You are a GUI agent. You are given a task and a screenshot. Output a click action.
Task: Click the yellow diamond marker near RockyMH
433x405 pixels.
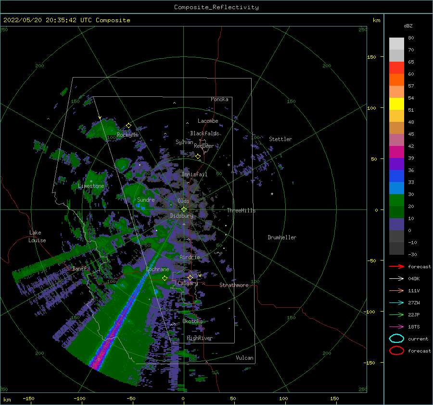[x=128, y=126]
